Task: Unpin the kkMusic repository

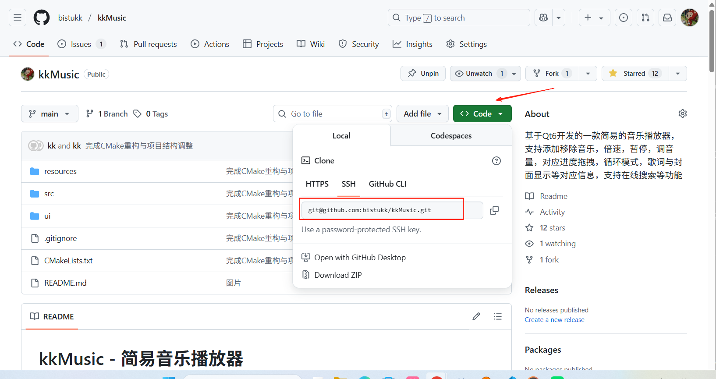Action: pyautogui.click(x=423, y=74)
